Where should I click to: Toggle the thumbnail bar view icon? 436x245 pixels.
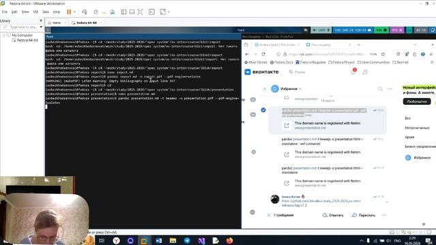pyautogui.click(x=132, y=12)
